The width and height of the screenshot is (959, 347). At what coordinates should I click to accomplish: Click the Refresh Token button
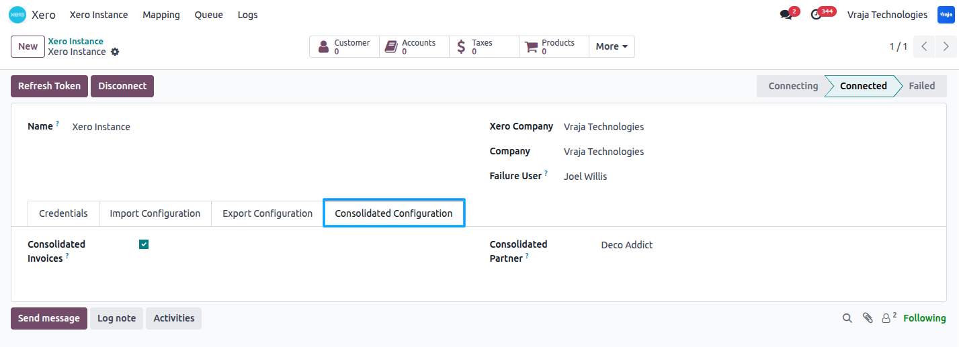(49, 86)
